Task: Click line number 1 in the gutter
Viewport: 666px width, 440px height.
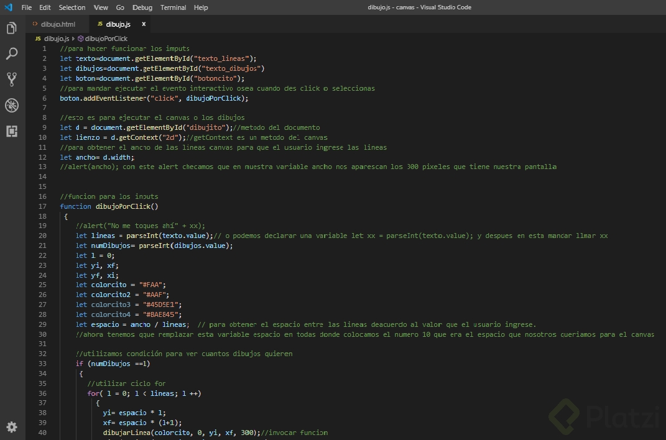Action: click(44, 49)
